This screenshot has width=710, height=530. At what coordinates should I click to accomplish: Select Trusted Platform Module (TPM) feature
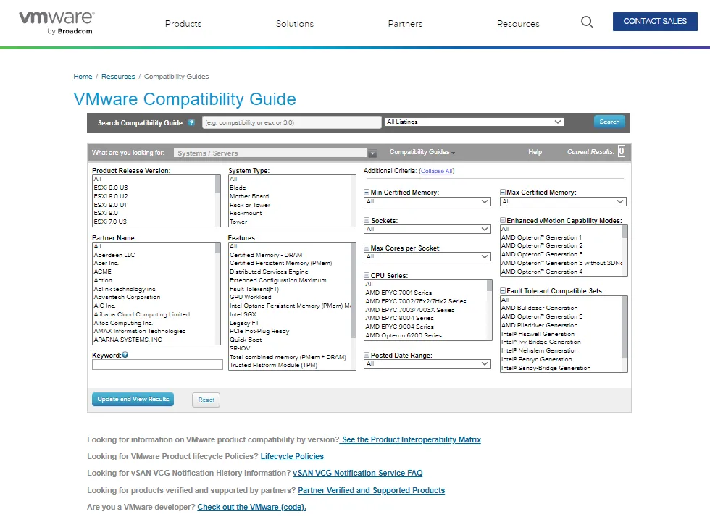click(x=274, y=365)
